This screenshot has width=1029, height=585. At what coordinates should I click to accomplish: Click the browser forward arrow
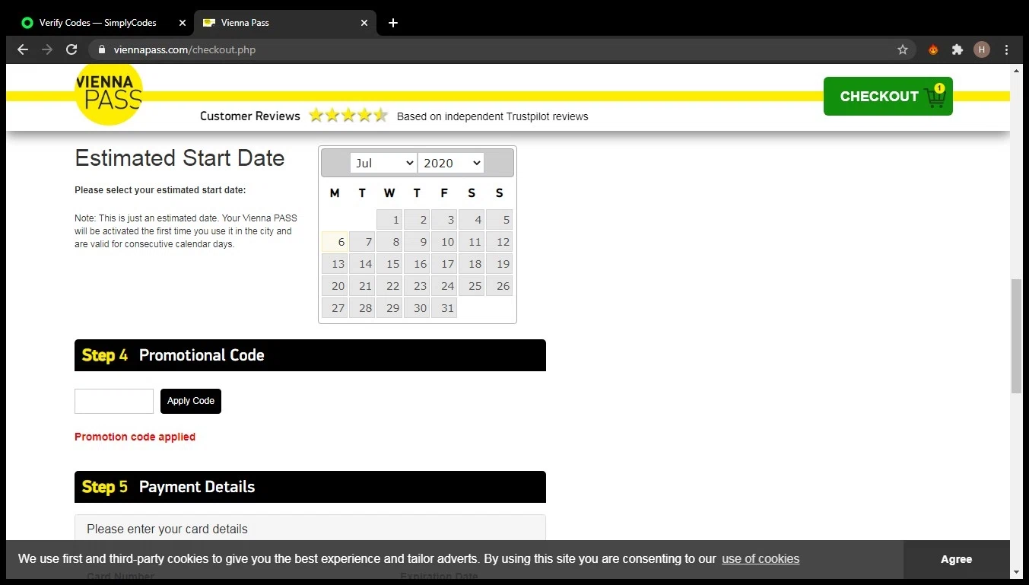47,49
